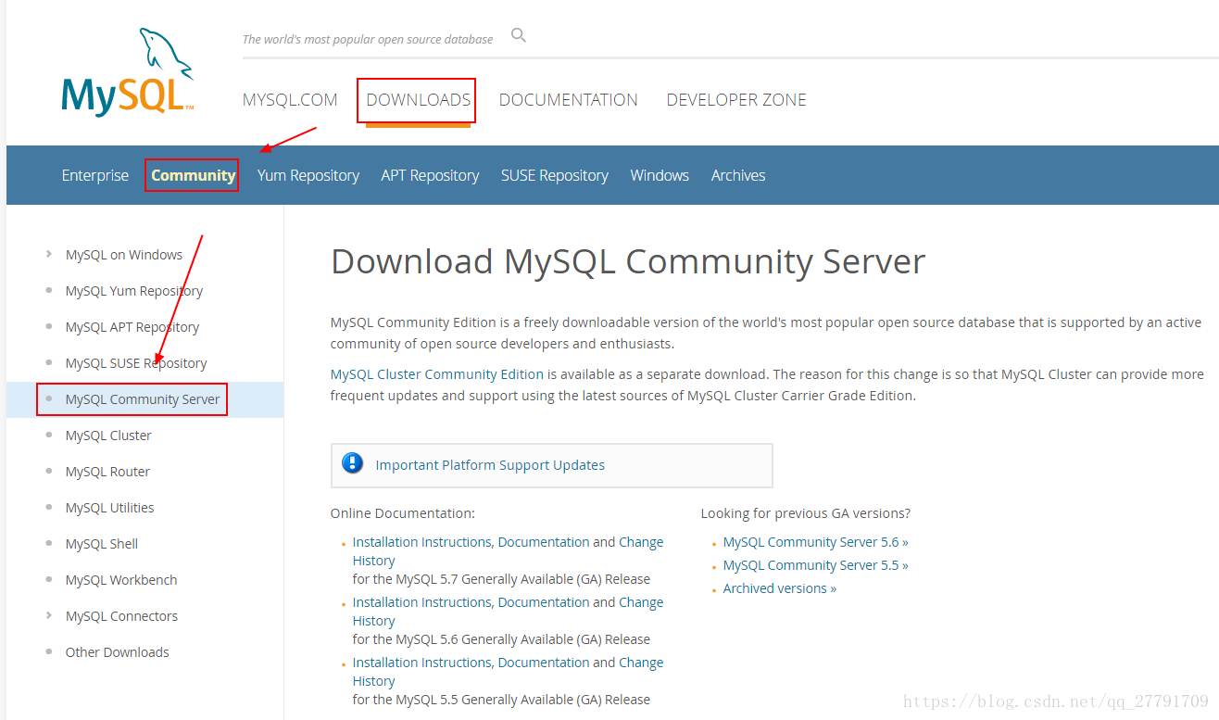Click the world's most popular database tagline

pos(368,39)
